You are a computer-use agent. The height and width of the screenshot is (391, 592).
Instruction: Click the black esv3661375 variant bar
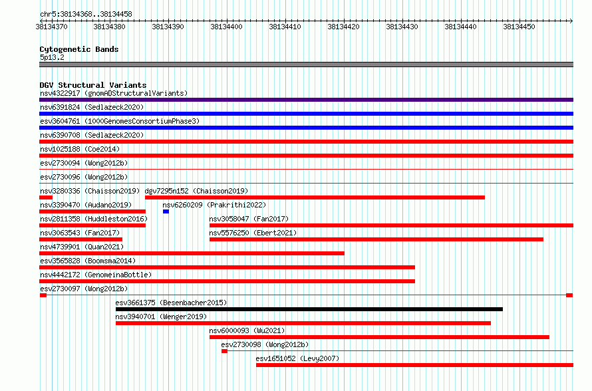309,309
